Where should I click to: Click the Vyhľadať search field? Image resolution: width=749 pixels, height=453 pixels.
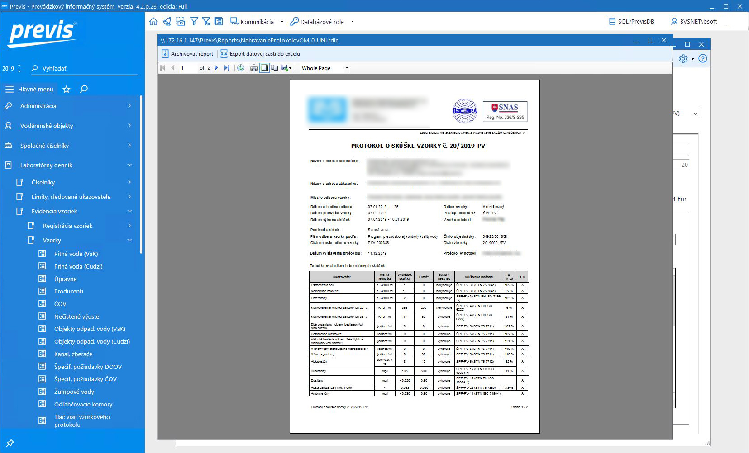[84, 68]
